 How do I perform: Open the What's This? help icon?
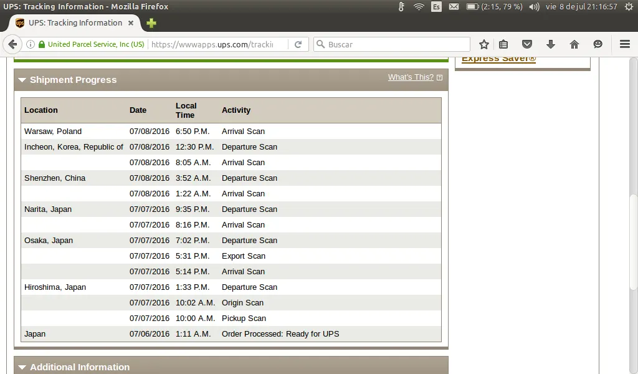(439, 77)
